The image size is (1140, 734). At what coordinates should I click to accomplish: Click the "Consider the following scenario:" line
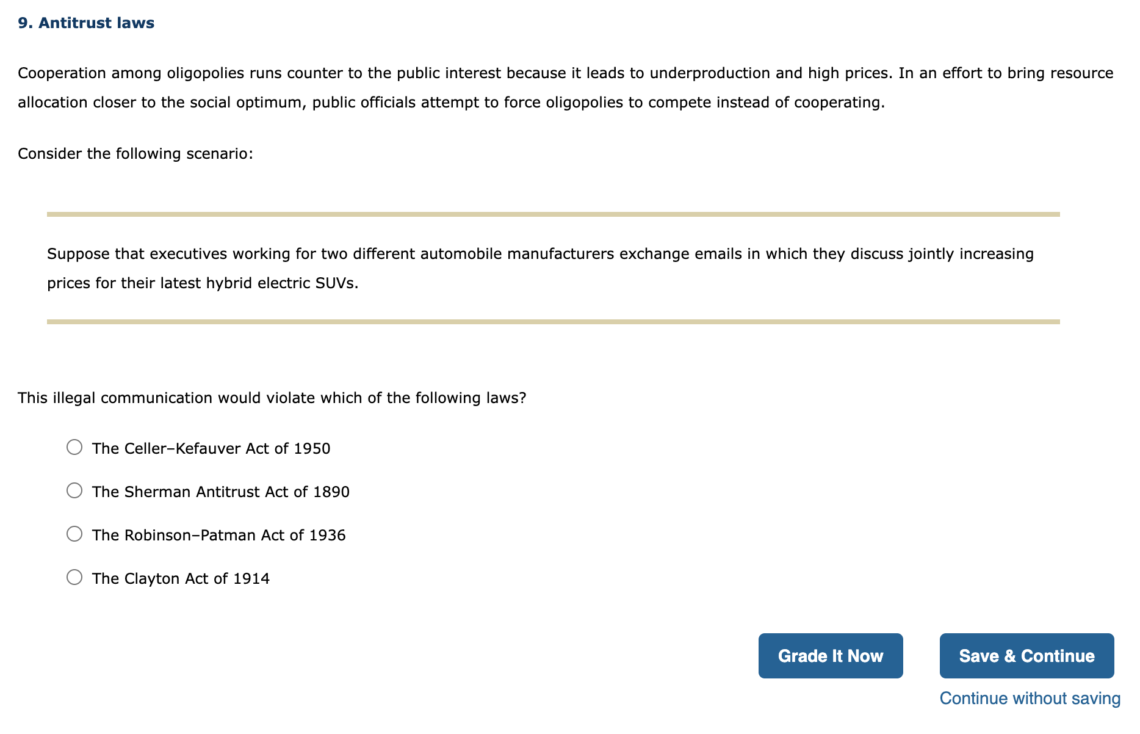tap(135, 153)
